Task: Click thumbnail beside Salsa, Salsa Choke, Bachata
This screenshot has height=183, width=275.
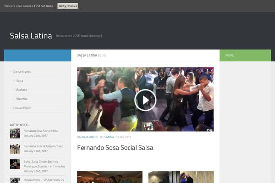Action: coord(15,164)
